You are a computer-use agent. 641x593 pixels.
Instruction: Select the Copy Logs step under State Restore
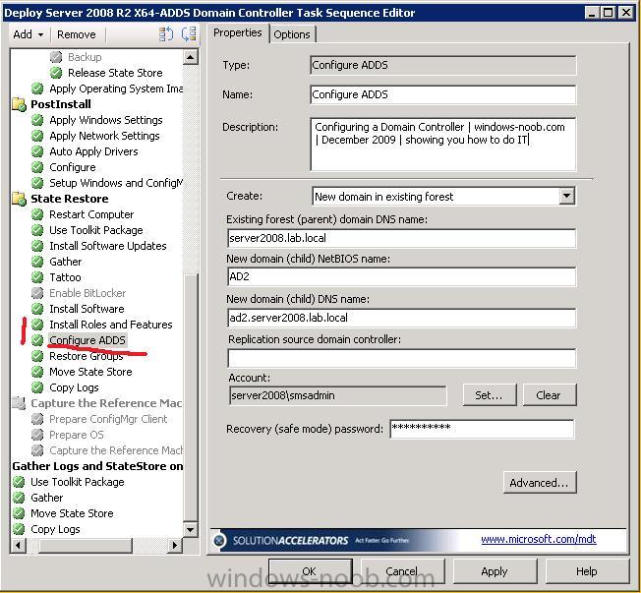(x=74, y=387)
